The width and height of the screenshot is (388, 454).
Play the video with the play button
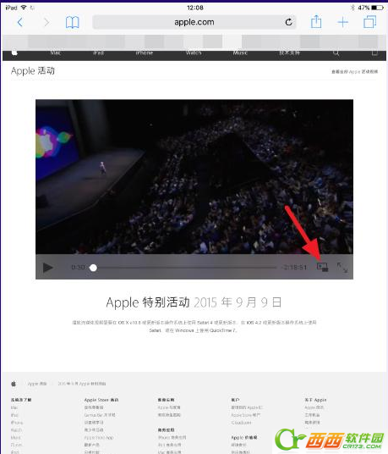[47, 268]
